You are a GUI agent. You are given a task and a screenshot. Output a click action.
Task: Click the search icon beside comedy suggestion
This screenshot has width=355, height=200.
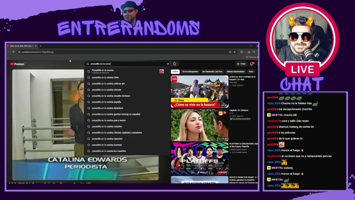tap(89, 145)
